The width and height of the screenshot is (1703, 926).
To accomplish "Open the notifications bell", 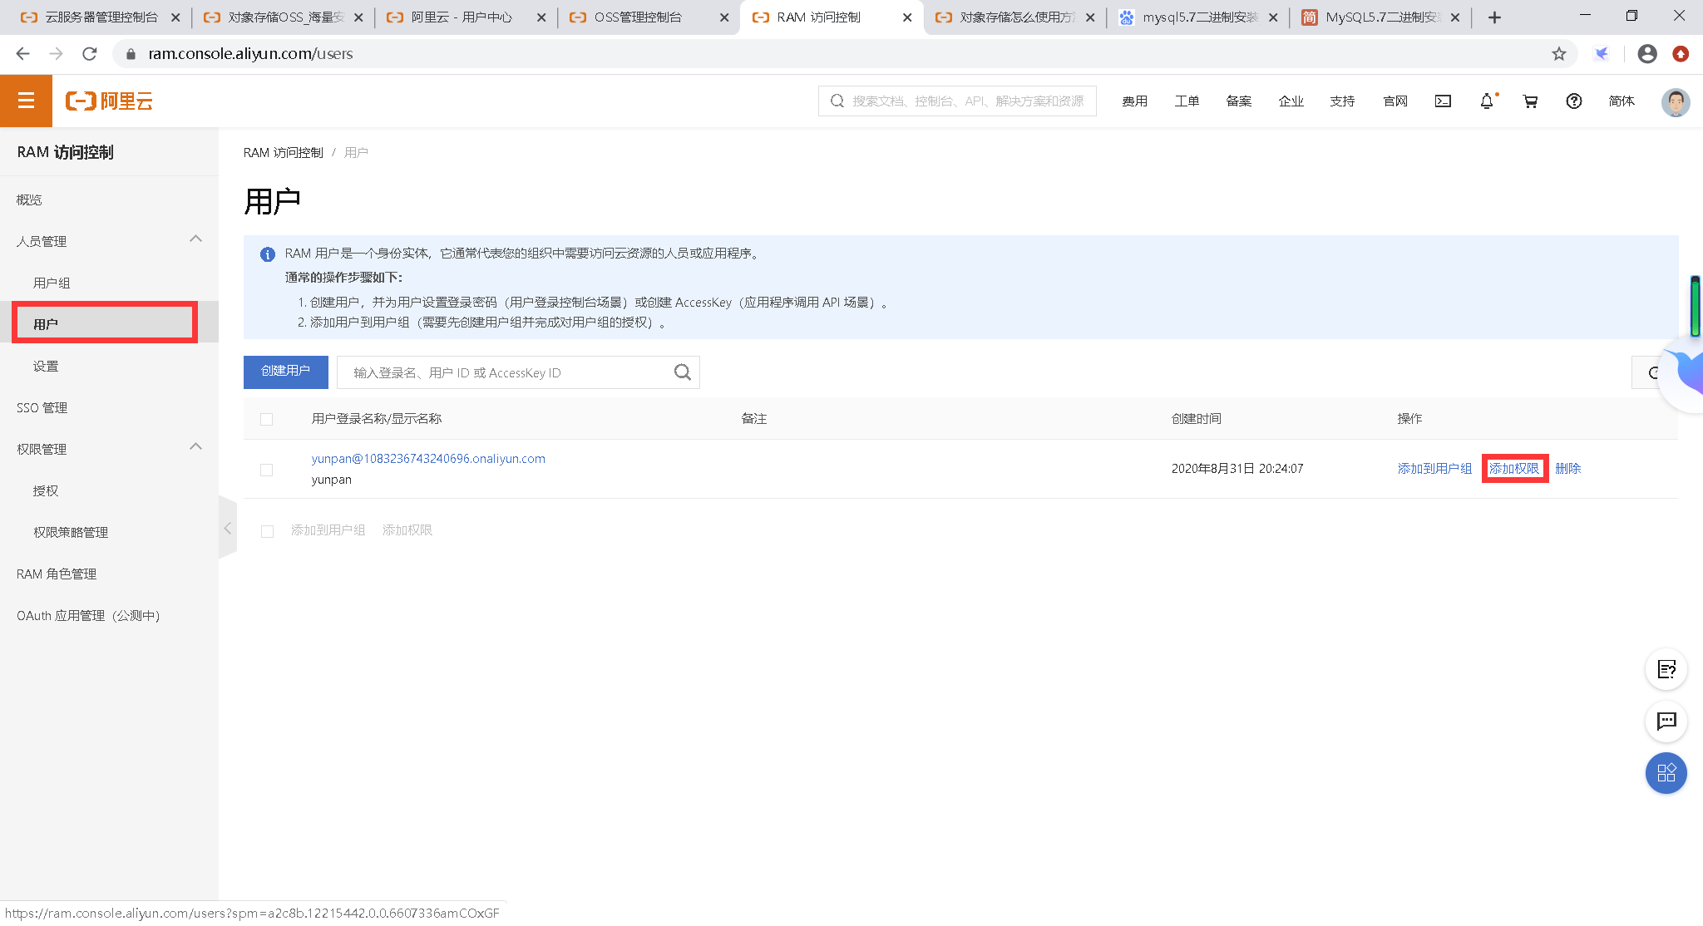I will coord(1487,101).
